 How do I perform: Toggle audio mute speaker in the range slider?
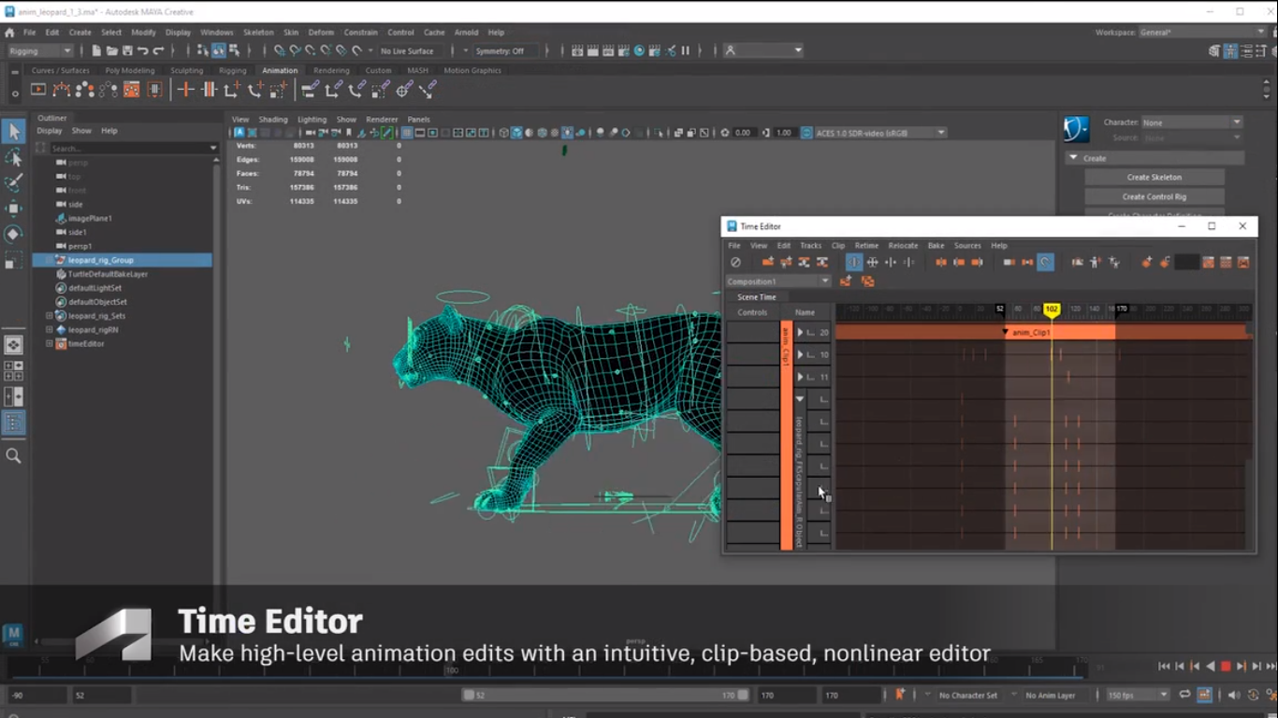click(x=1233, y=695)
